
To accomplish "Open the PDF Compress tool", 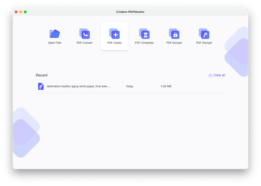I will coord(144,36).
